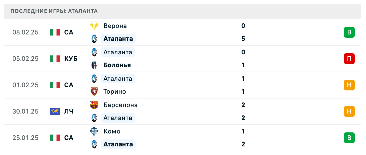Click the Verona club crest
The image size is (366, 155).
pos(94,26)
